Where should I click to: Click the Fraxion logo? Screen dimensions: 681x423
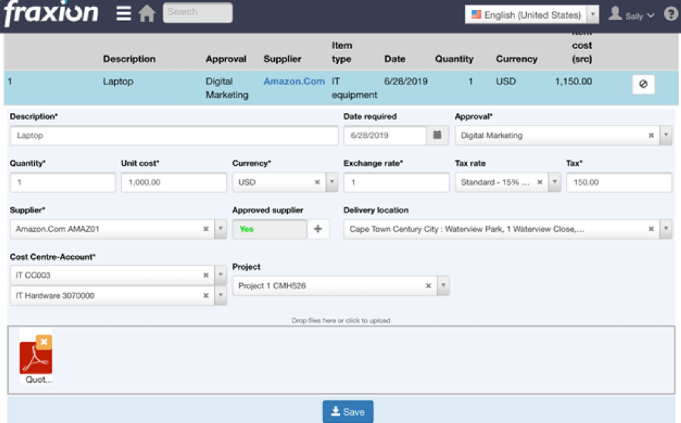51,13
